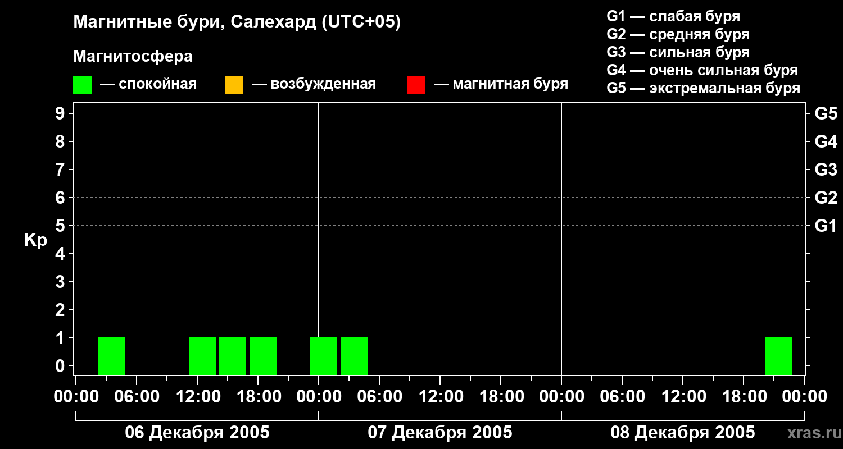The width and height of the screenshot is (843, 449).
Task: Click the right axis label G4
Action: pos(826,141)
